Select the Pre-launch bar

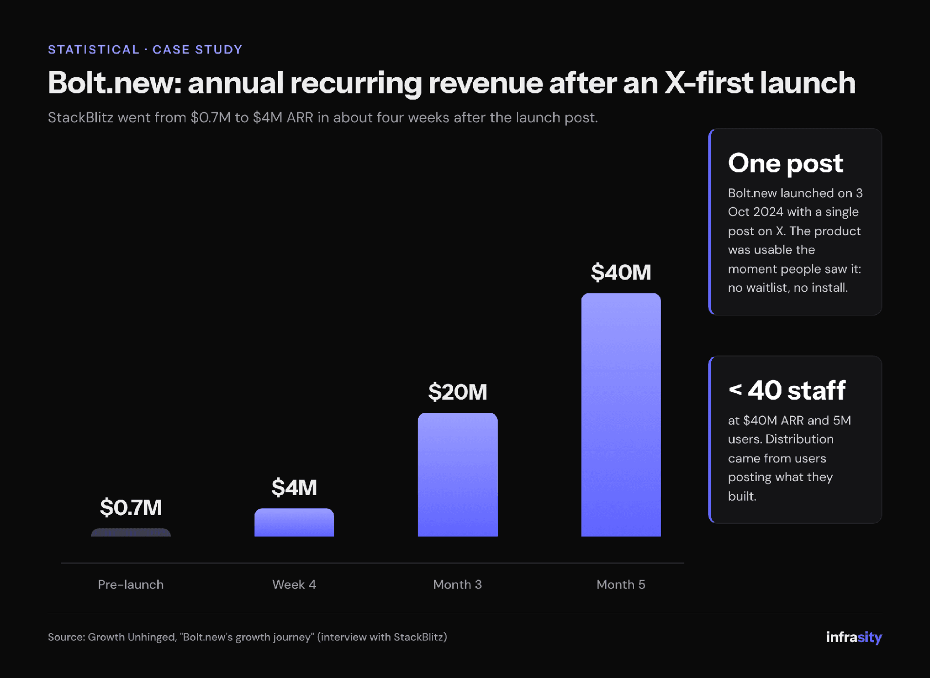[x=131, y=532]
